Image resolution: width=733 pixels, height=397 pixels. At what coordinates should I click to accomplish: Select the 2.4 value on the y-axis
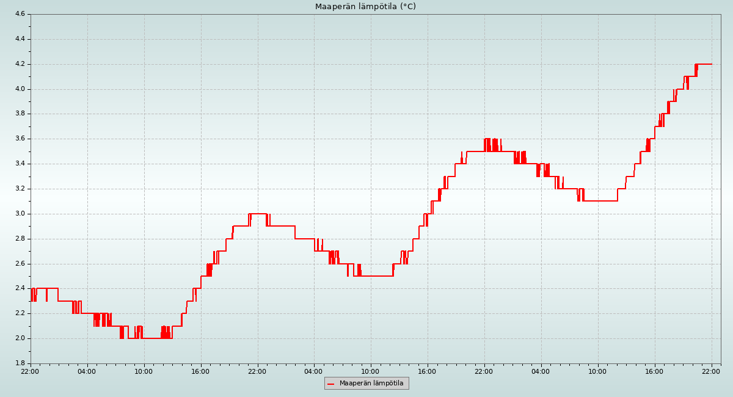[20, 288]
